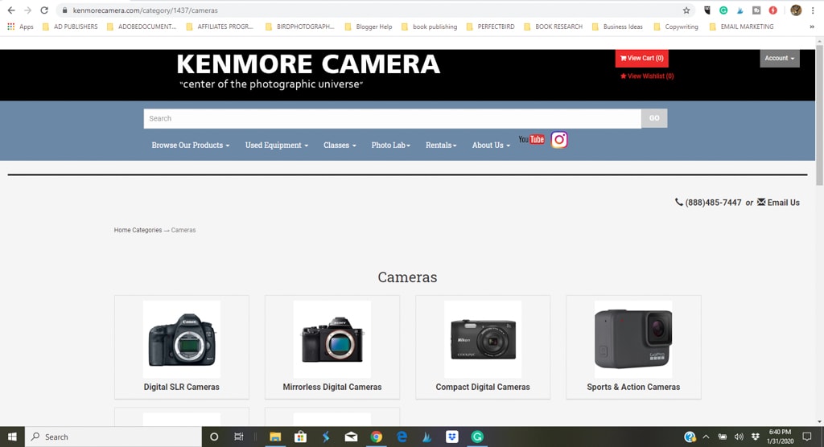
Task: Click the Canon DSLR camera thumbnail
Action: [181, 339]
